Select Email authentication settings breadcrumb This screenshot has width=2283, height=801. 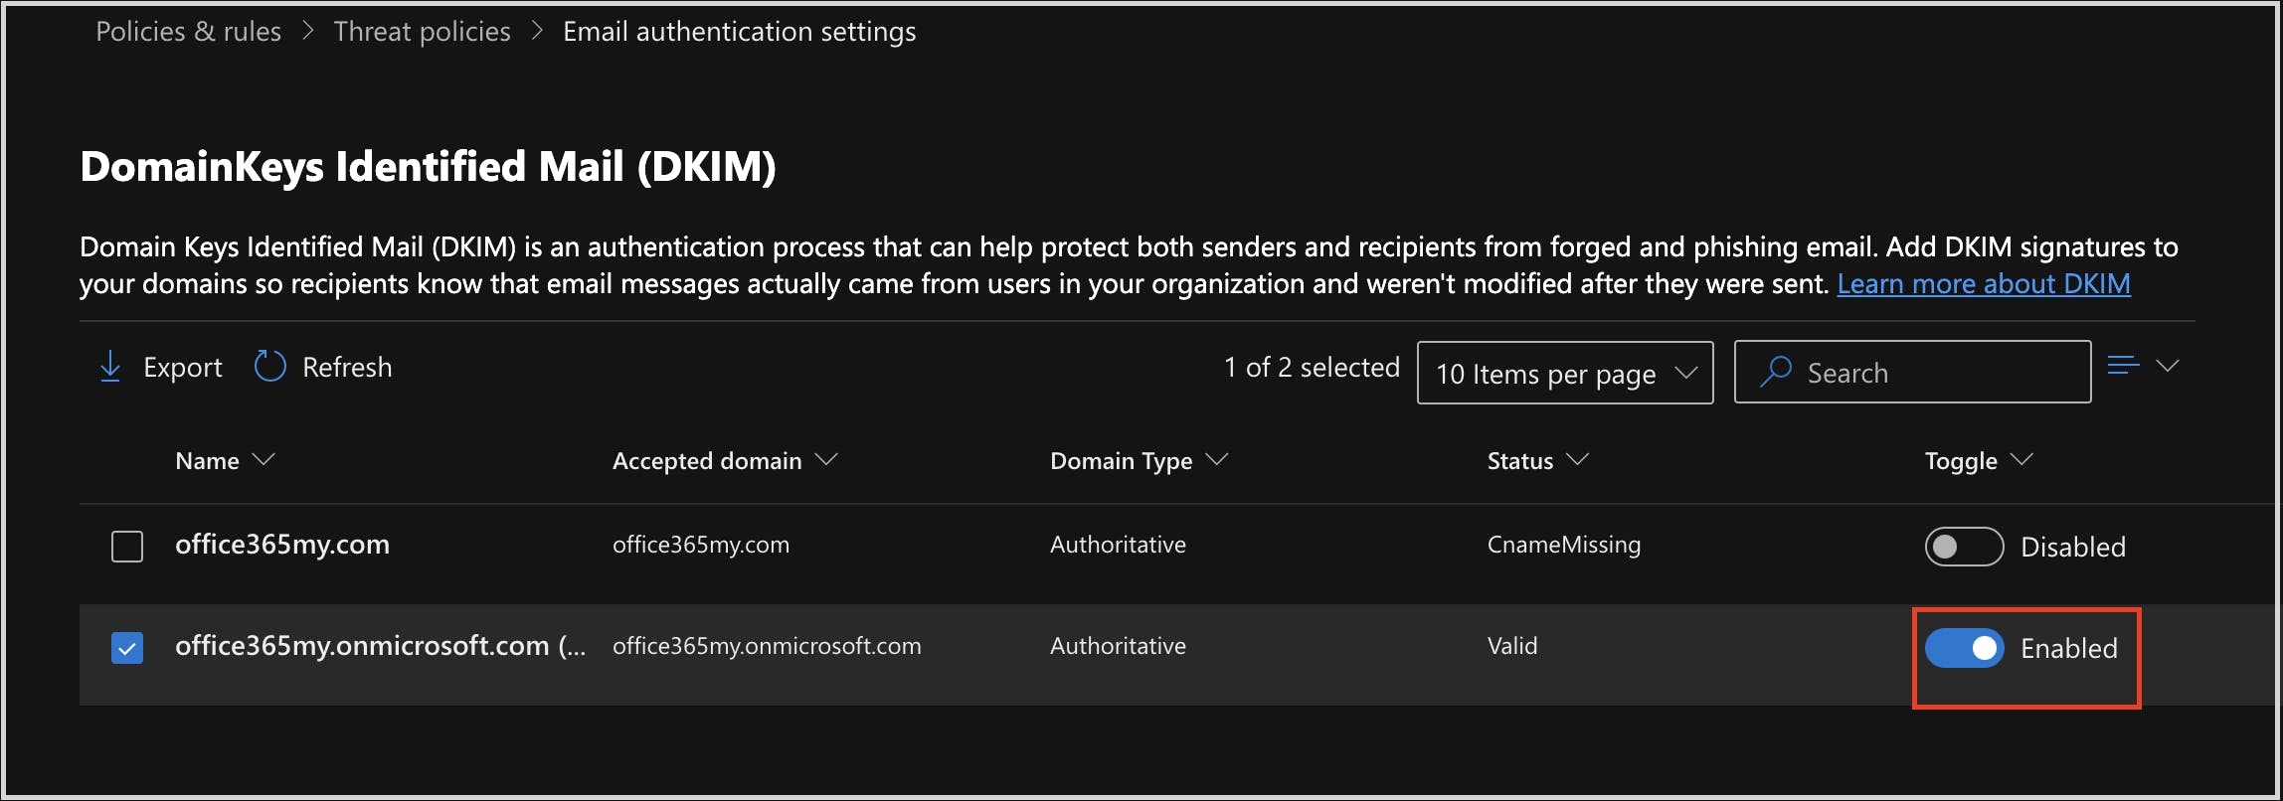[739, 32]
